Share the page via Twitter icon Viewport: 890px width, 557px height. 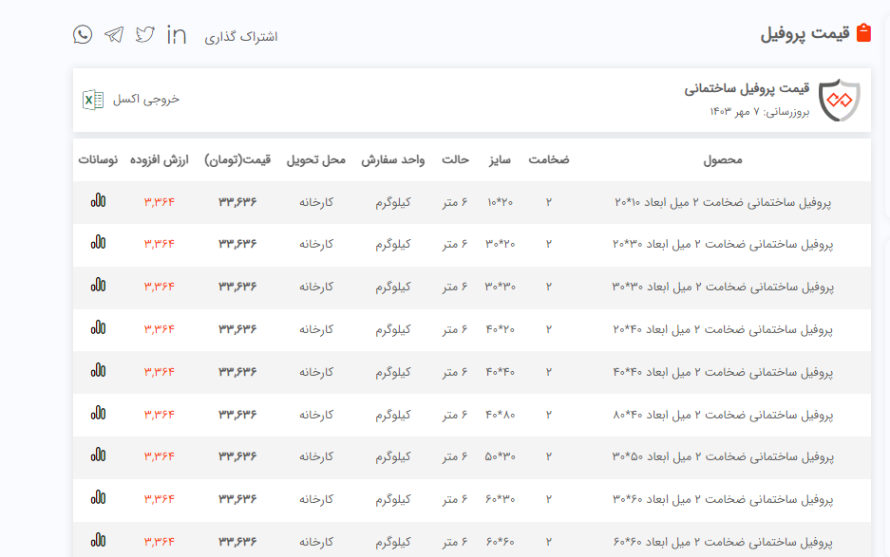(145, 35)
